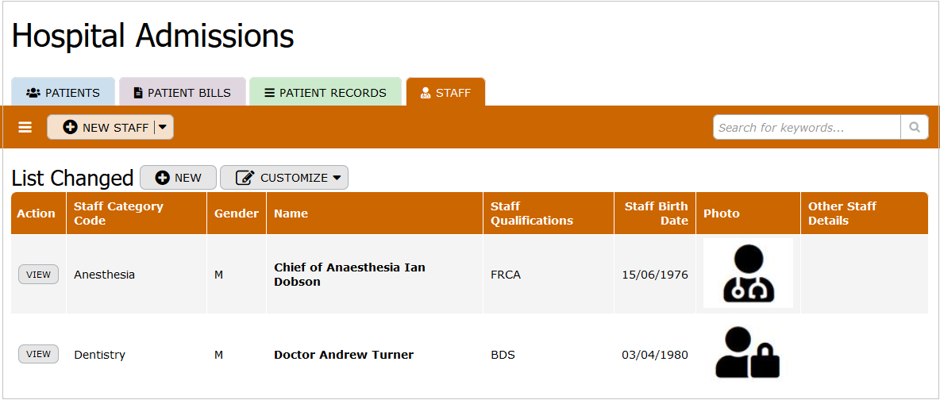Click the doctor photo for Ian Dobson
The height and width of the screenshot is (400, 940).
coord(747,273)
